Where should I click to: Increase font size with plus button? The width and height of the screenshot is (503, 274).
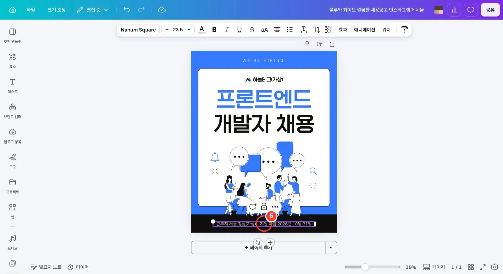189,30
